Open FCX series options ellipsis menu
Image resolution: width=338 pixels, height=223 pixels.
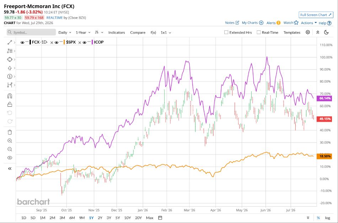pos(27,41)
